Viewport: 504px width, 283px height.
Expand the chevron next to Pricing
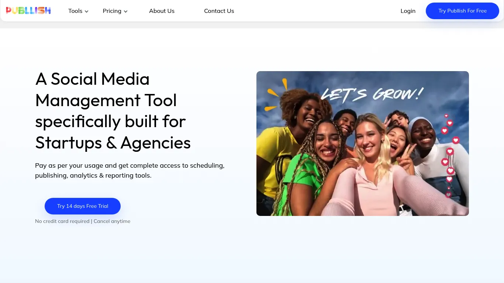click(x=126, y=11)
